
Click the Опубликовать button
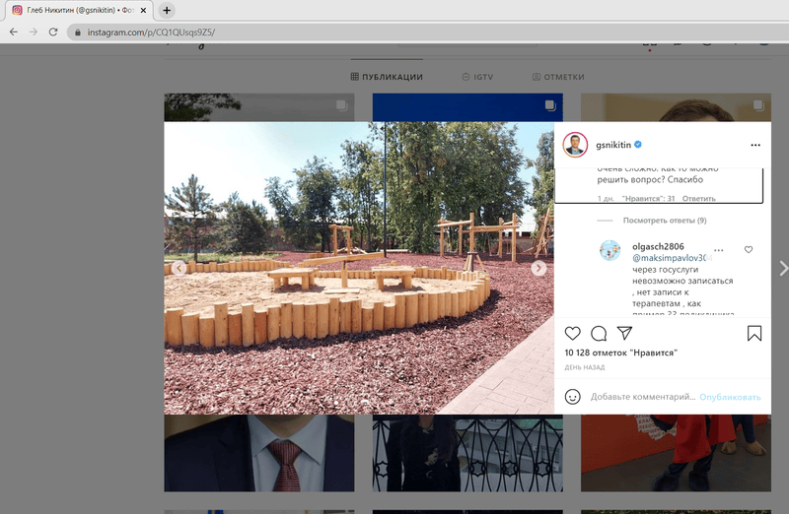(x=730, y=397)
